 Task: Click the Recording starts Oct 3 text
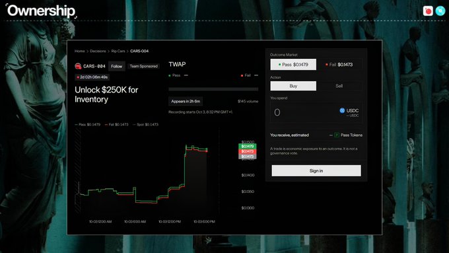point(201,112)
